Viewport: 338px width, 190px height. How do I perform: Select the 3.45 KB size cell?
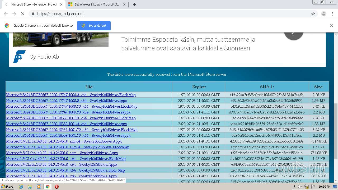point(319,130)
